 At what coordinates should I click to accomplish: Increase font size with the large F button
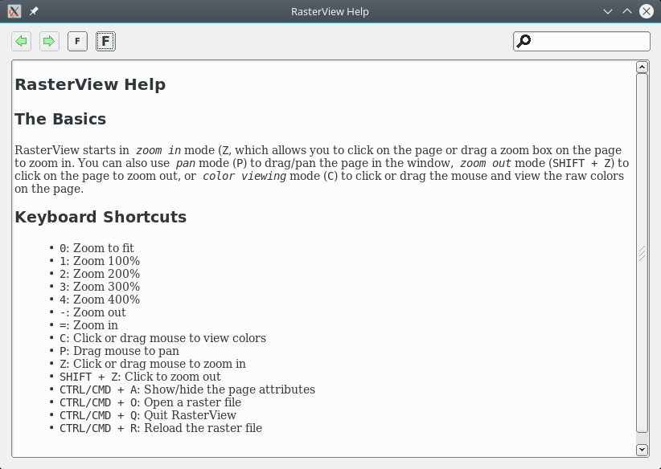[106, 41]
